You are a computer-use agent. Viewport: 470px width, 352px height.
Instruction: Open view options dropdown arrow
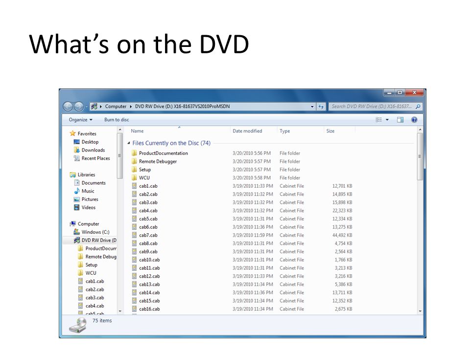point(387,120)
